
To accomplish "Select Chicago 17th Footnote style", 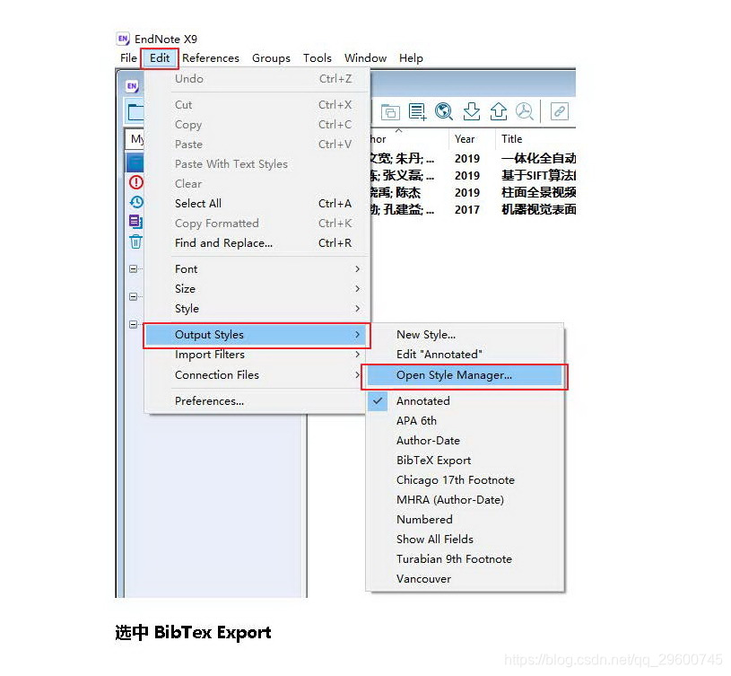I will pos(465,480).
